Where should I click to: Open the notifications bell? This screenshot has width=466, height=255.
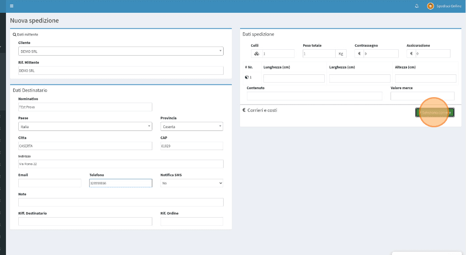coord(417,6)
